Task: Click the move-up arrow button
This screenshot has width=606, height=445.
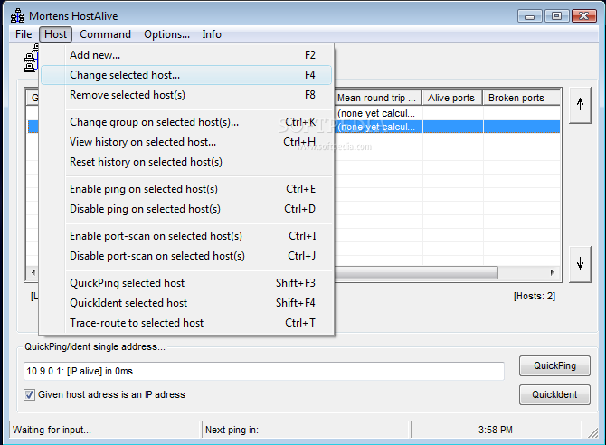Action: (x=580, y=105)
